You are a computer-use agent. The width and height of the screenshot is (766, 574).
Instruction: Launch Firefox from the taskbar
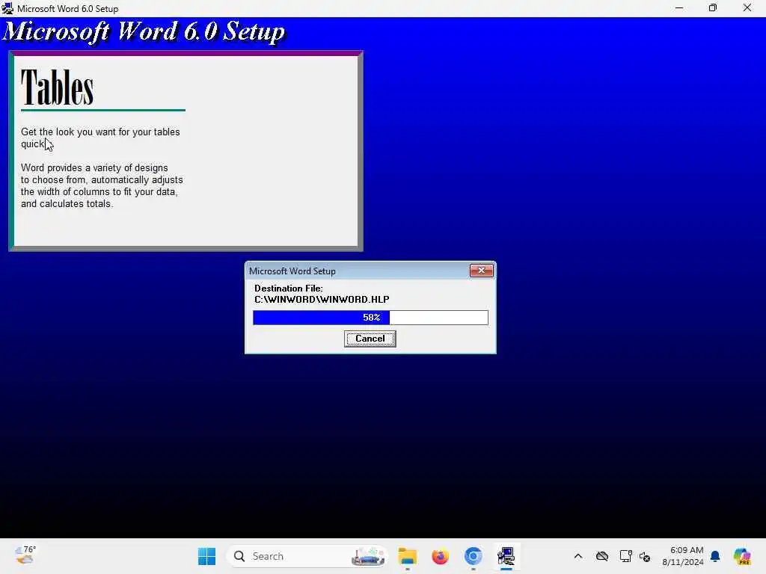(440, 556)
